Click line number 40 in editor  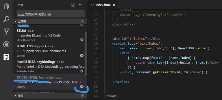[x=96, y=96]
